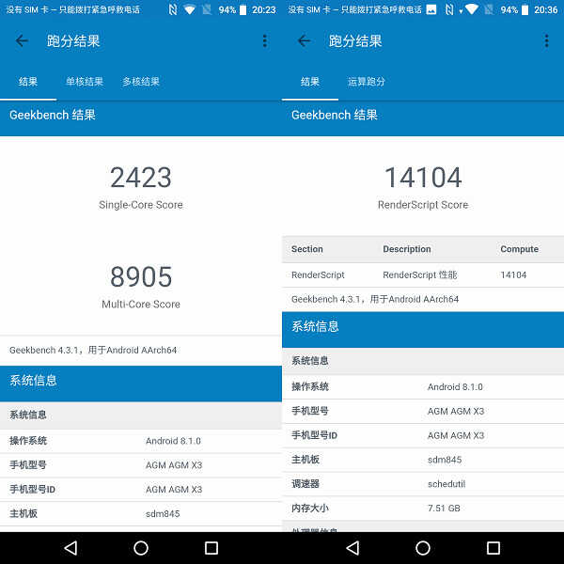
Task: Tap no-SIM signal icon on left status bar
Action: (207, 9)
